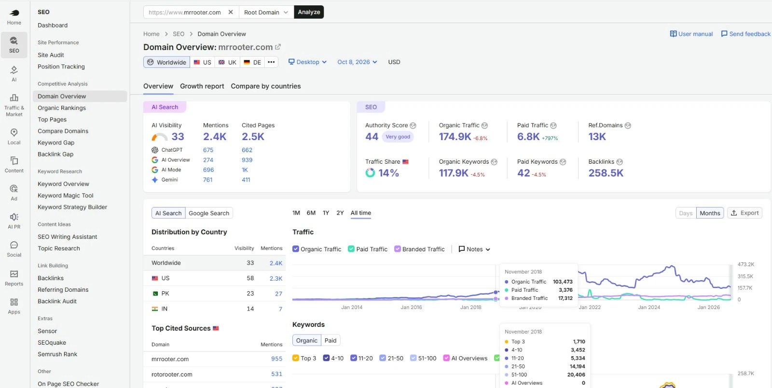This screenshot has height=388, width=772.
Task: Open the Social sidebar section
Action: point(14,249)
